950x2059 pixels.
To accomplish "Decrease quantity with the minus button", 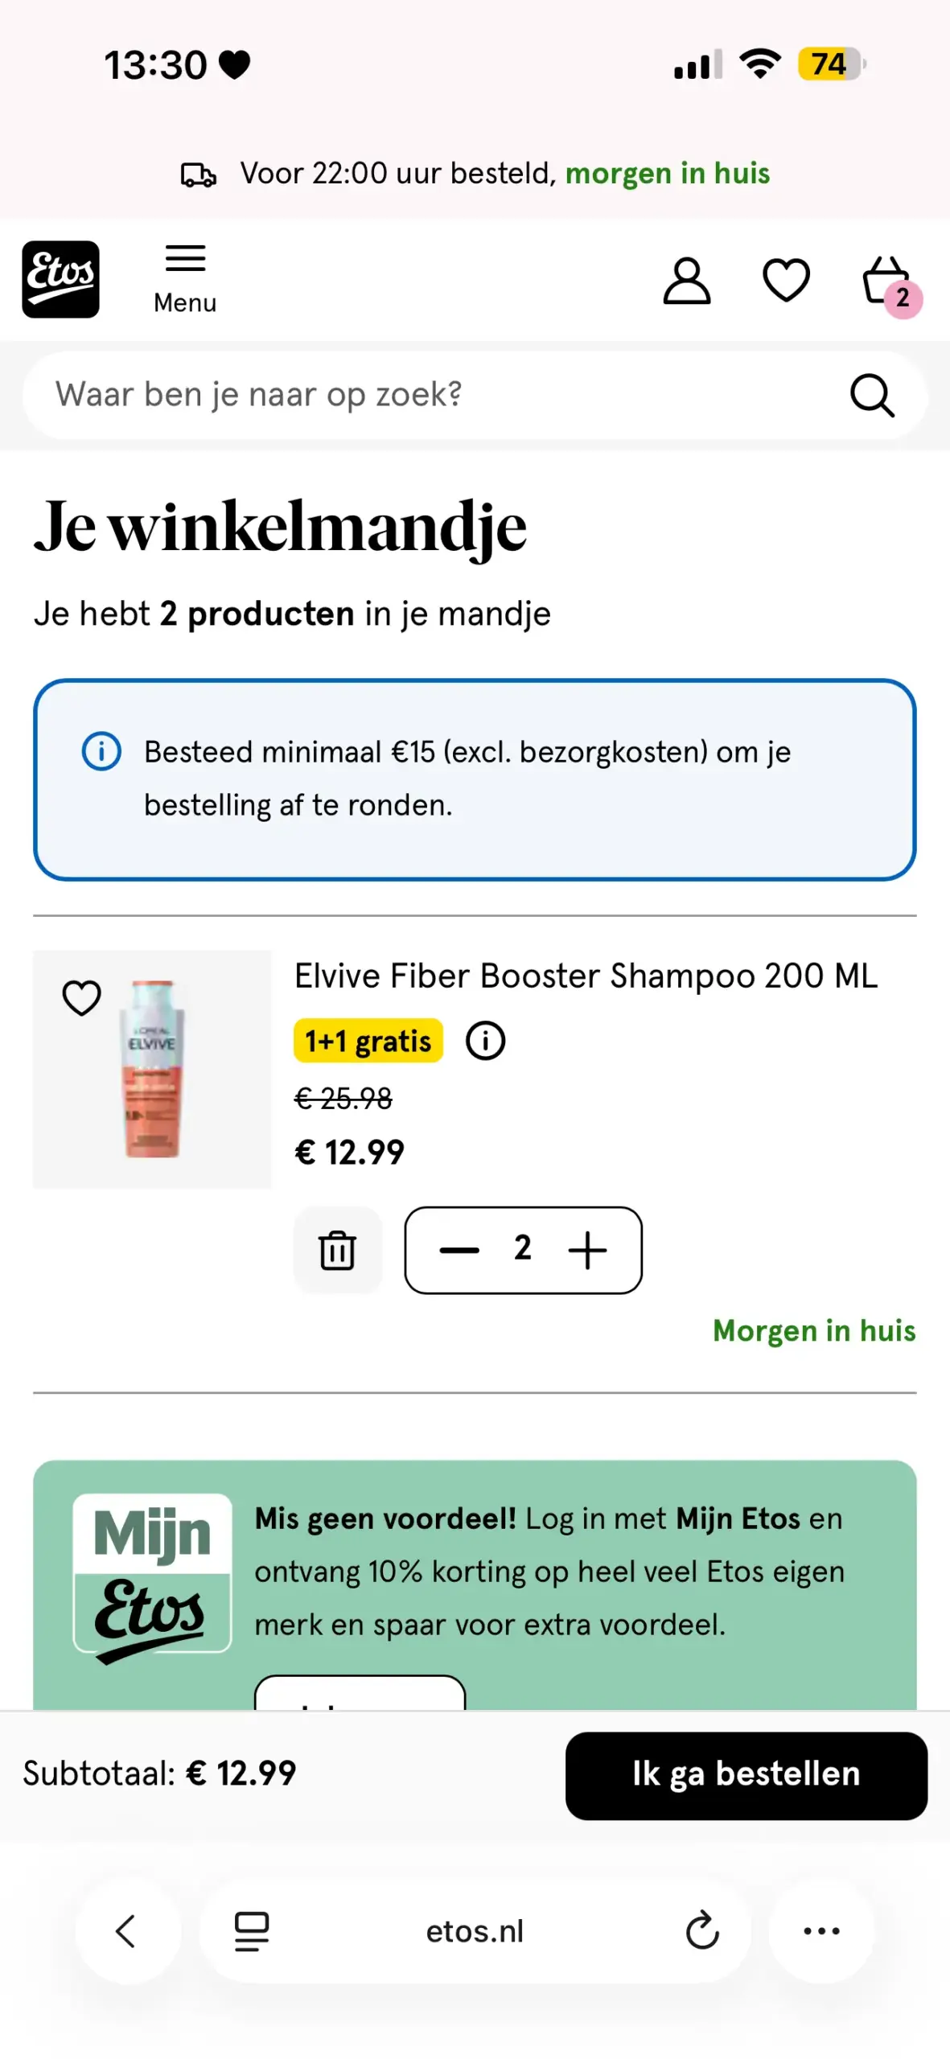I will 459,1250.
